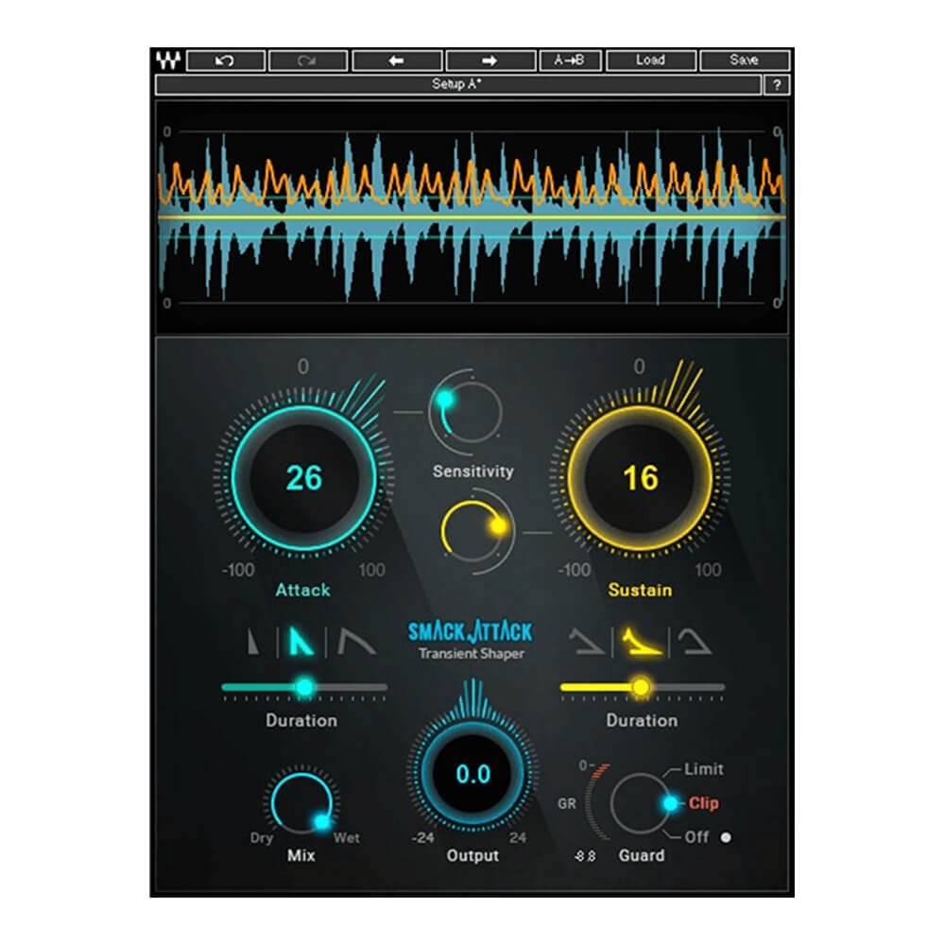
Task: Open the Setup A preset name bar
Action: click(458, 84)
